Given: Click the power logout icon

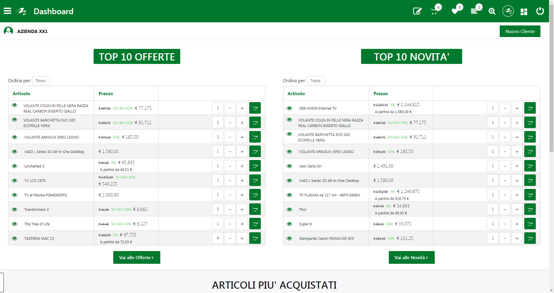Looking at the screenshot, I should [x=540, y=11].
